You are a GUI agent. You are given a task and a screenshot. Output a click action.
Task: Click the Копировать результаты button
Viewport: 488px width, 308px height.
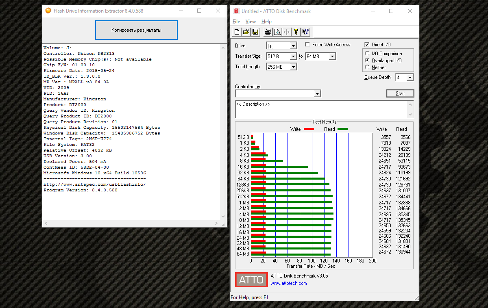click(136, 30)
